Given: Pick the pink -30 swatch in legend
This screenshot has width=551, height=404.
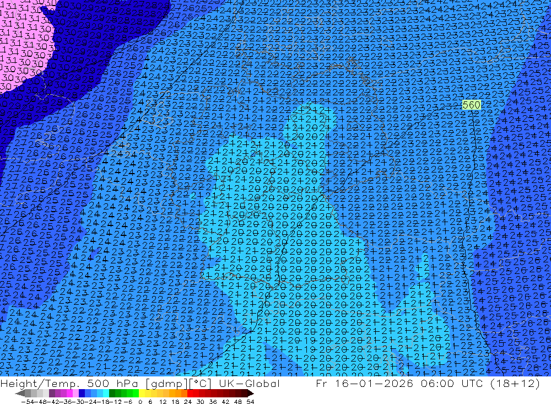Looking at the screenshot, I should (x=75, y=393).
